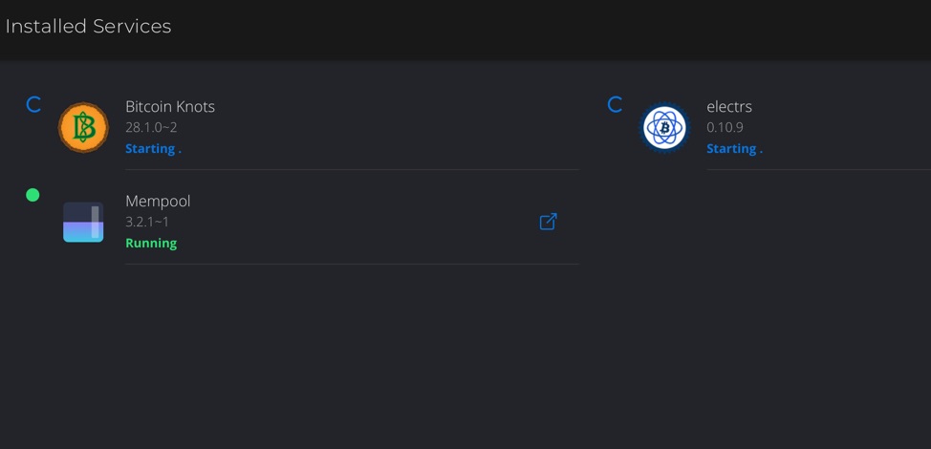Click the loading spinner beside Bitcoin Knots
The width and height of the screenshot is (931, 449).
pyautogui.click(x=33, y=105)
